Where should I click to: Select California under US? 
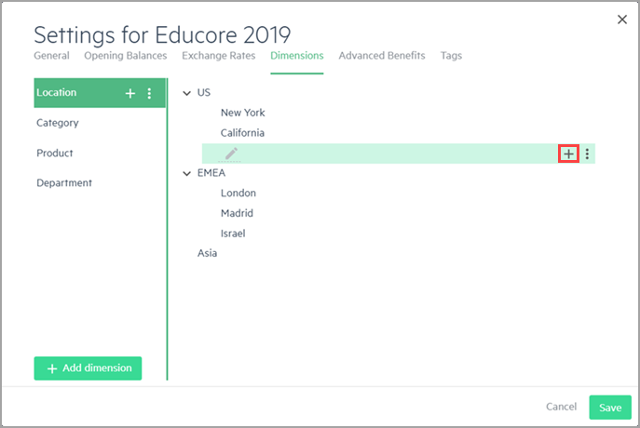pos(242,133)
